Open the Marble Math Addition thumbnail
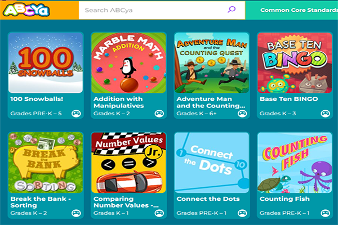 tap(128, 62)
